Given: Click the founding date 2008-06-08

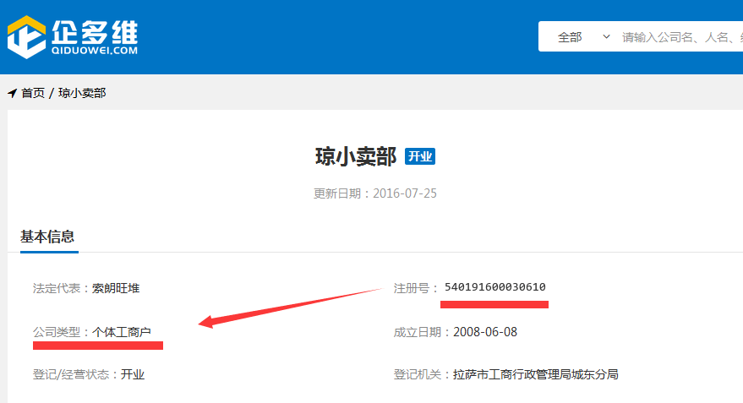Looking at the screenshot, I should 485,332.
